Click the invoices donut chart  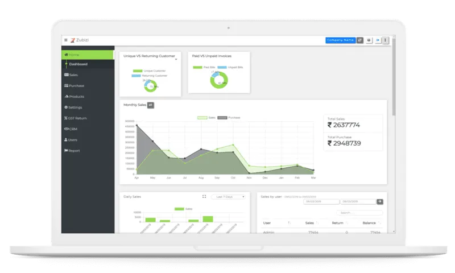(x=219, y=80)
